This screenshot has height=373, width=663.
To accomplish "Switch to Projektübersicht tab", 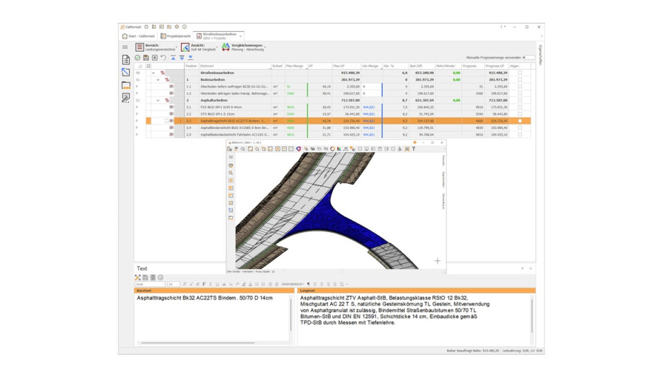I will [x=175, y=37].
